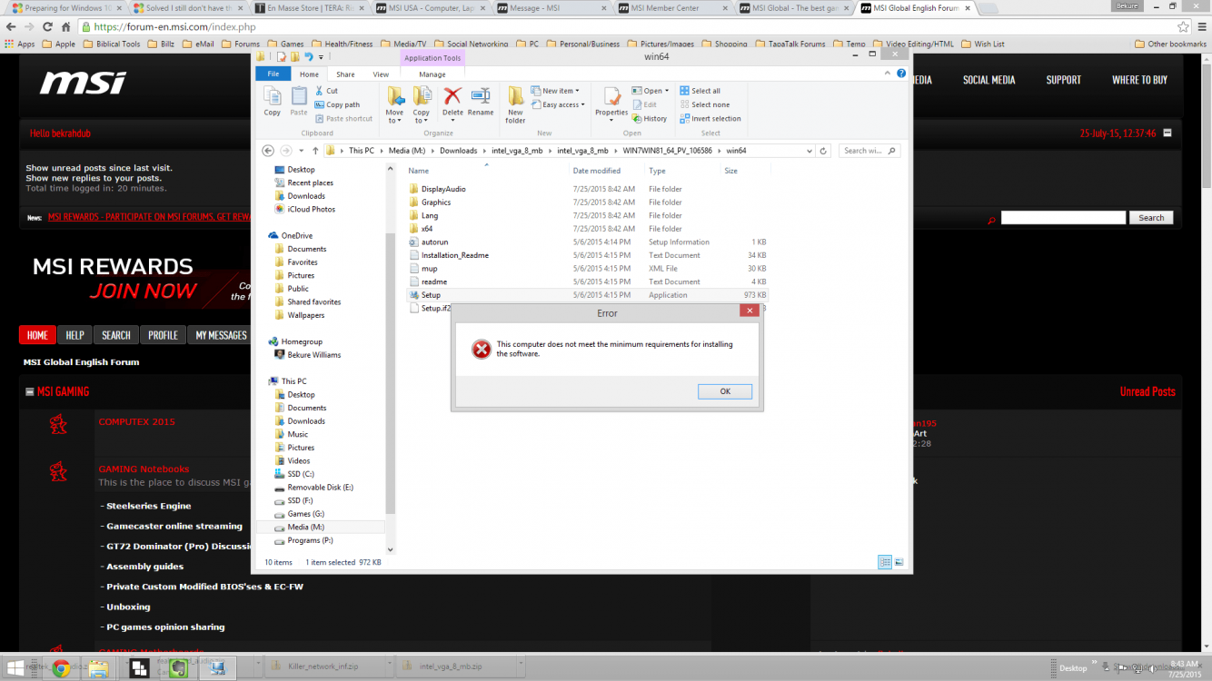Click the forum Search button at right

1151,218
